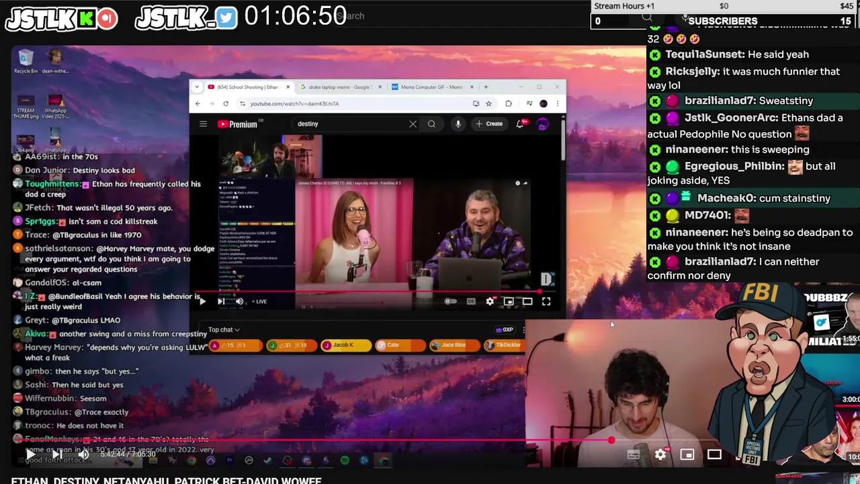Image resolution: width=860 pixels, height=484 pixels.
Task: Close the School Shooting tab
Action: pos(288,87)
